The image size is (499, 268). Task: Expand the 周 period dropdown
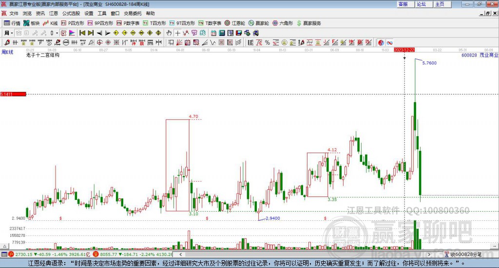click(x=12, y=33)
